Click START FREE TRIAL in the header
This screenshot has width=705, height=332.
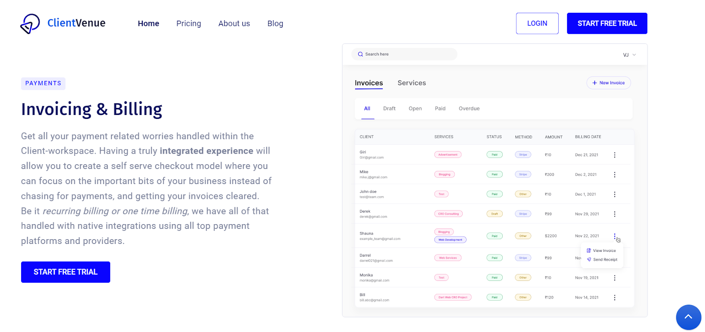tap(607, 23)
